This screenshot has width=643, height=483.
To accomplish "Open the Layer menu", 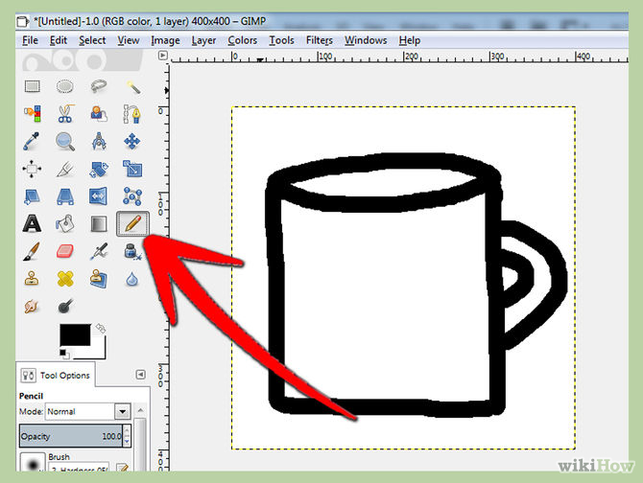I will click(203, 40).
